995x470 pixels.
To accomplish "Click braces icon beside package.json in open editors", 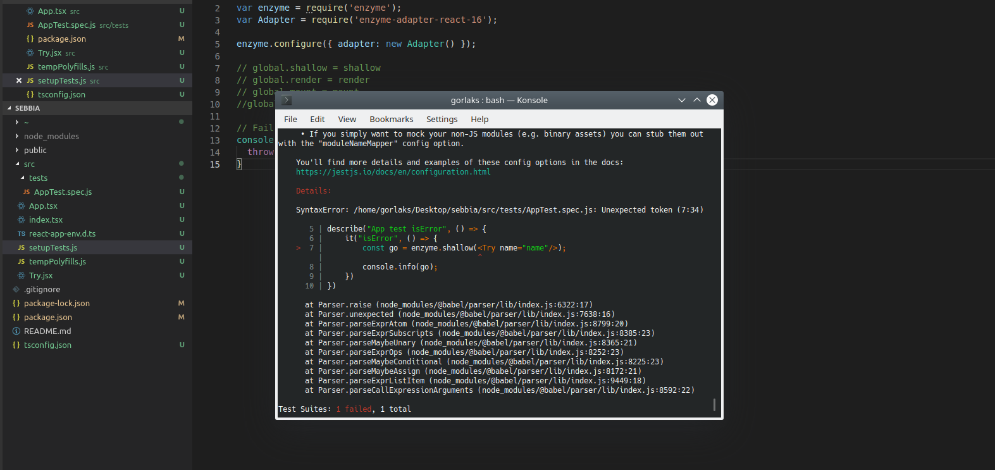I will (x=30, y=39).
